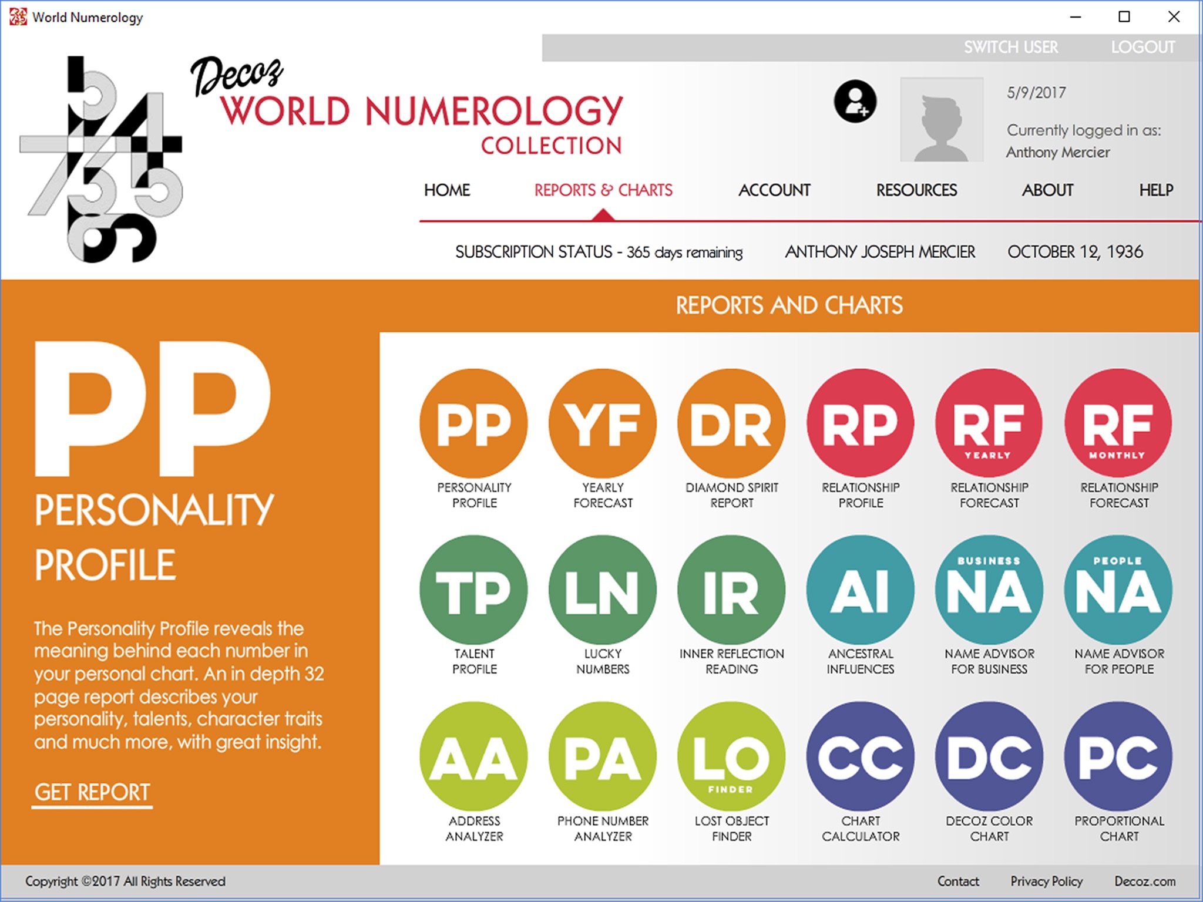Open the Contact link in footer

(x=958, y=881)
